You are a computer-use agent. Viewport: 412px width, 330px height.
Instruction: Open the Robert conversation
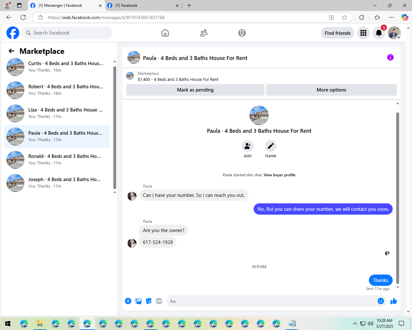tap(57, 90)
